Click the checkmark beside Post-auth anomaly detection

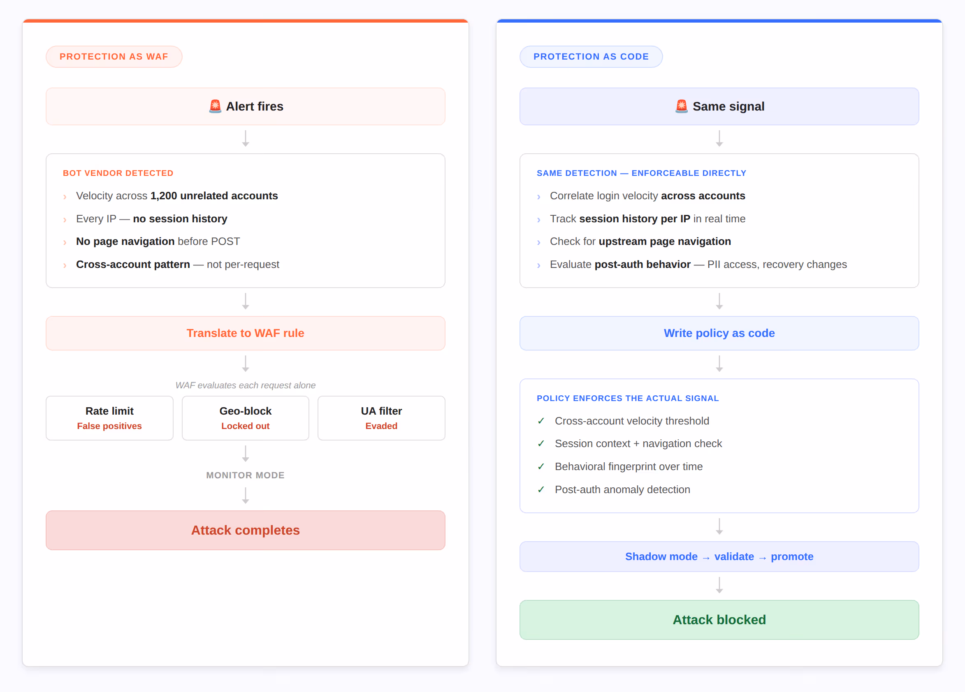[x=541, y=490]
